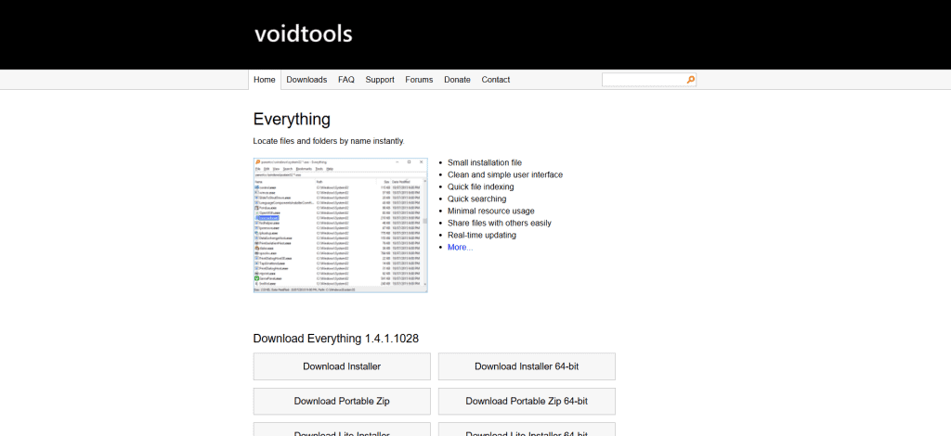Open the Home tab
Screen dimensions: 951x436
point(265,80)
